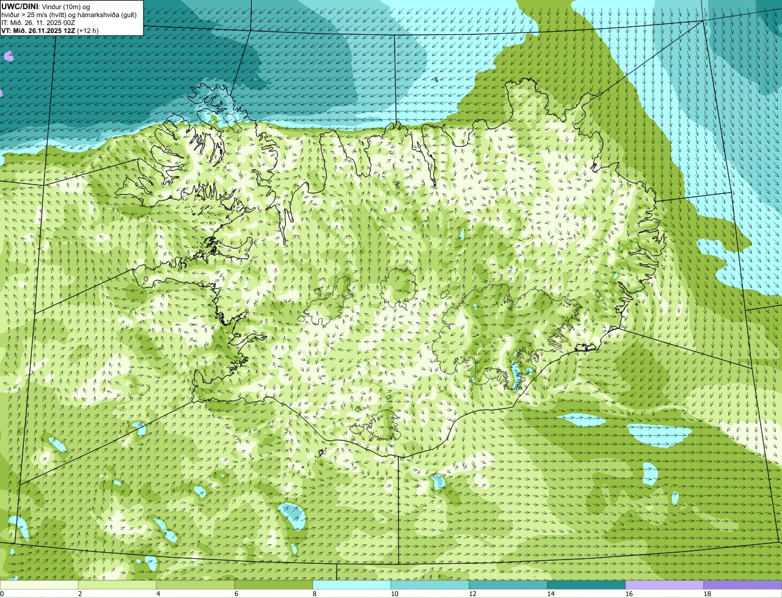The width and height of the screenshot is (782, 598).
Task: Click the pale yellow 0–2 m/s legend swatch
Action: point(39,585)
